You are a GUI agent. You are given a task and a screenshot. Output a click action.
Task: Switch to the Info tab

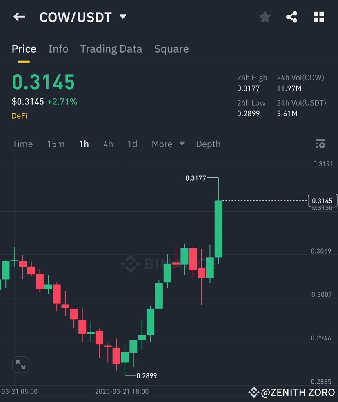58,49
